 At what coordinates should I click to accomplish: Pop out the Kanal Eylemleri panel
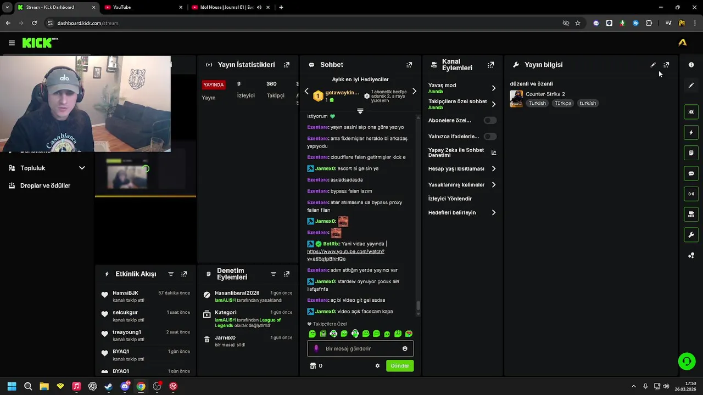click(491, 65)
